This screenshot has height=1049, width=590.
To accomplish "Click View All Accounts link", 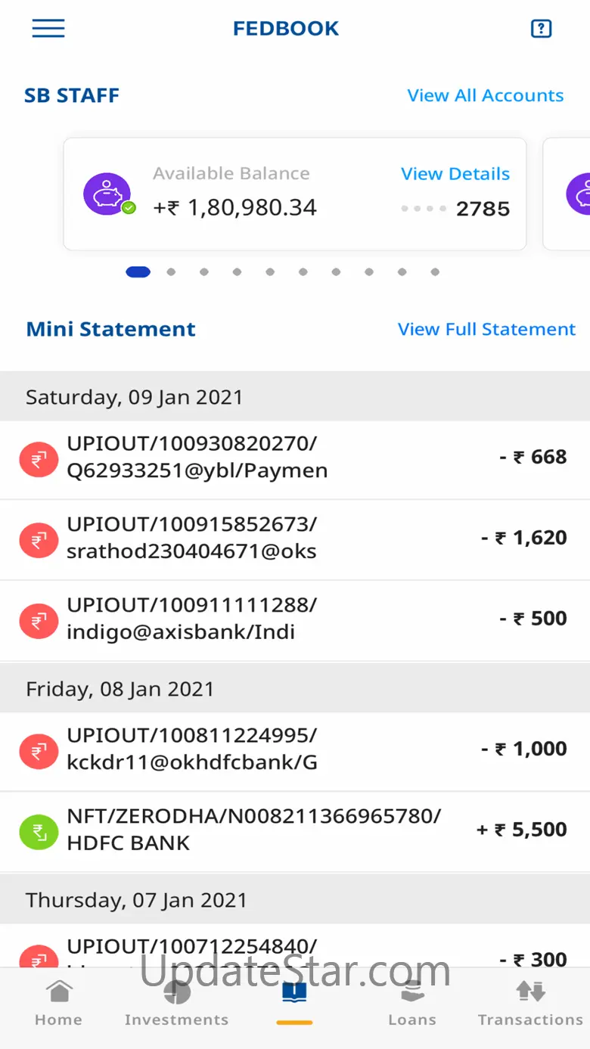I will [485, 96].
